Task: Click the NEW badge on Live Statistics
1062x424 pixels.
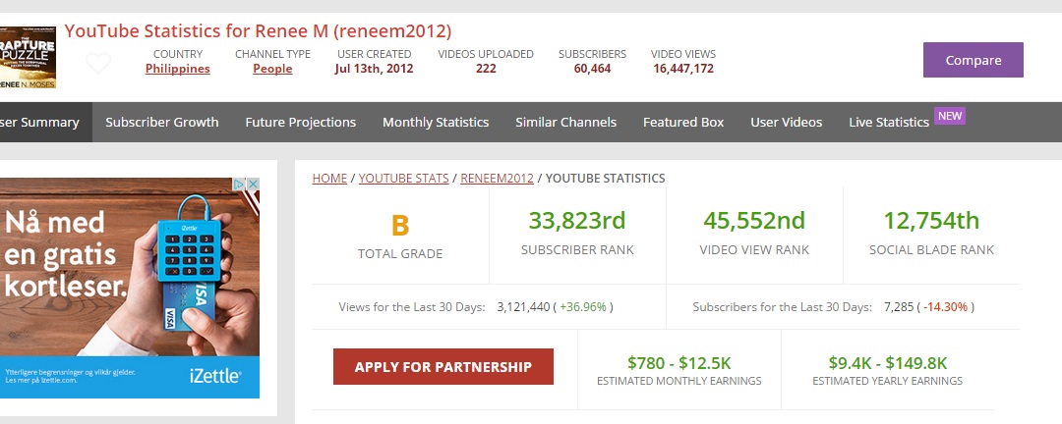Action: [x=950, y=116]
